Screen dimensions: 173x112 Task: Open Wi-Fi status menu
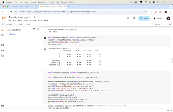tap(146, 2)
